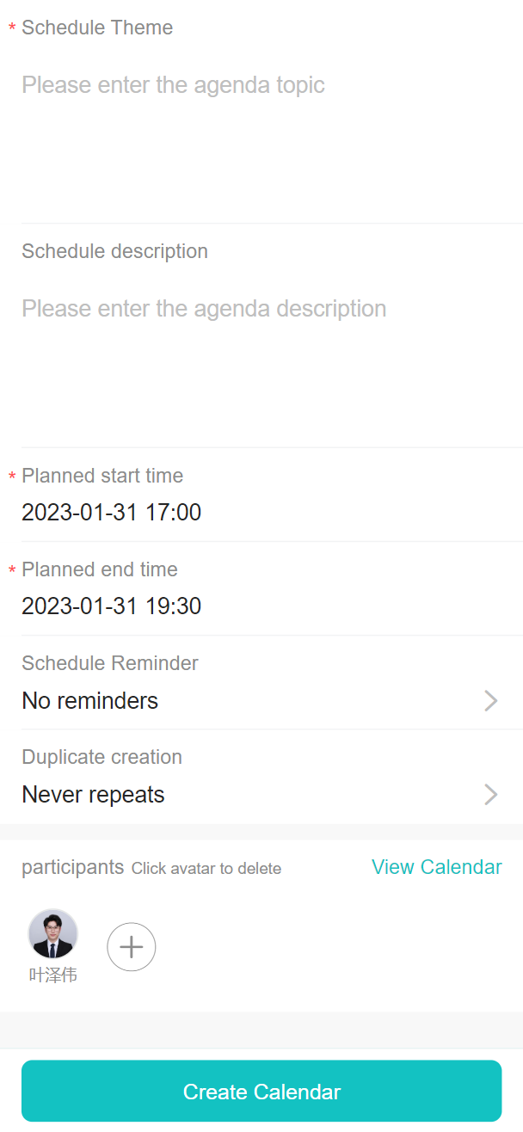
Task: Add a participant with the plus icon
Action: click(131, 947)
